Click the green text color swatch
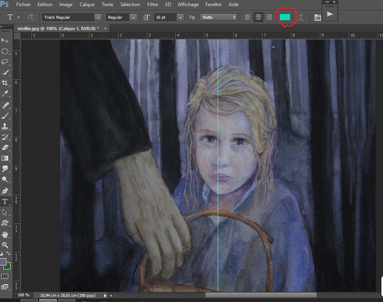Screen dimensions: 383x302 pyautogui.click(x=285, y=17)
